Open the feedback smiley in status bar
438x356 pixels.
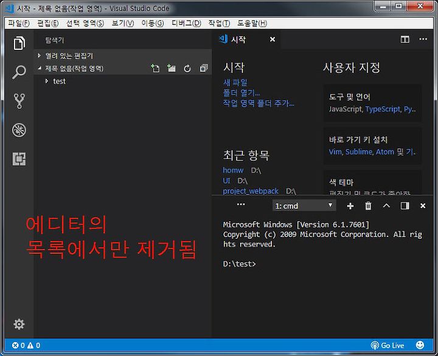tap(420, 346)
